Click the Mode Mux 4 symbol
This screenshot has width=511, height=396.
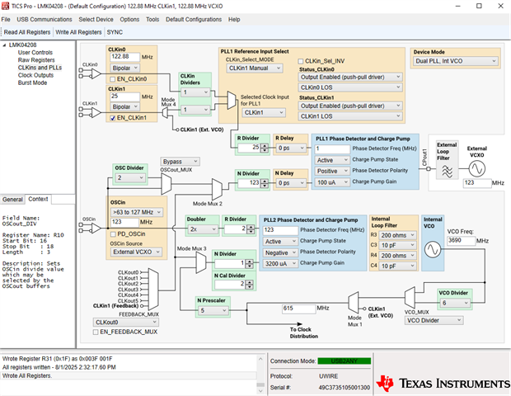point(166,113)
